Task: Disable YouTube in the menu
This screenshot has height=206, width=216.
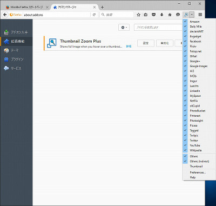Action: [199, 145]
